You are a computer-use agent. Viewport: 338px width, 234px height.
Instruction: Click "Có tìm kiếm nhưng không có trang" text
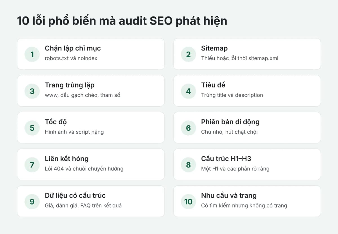click(x=244, y=206)
